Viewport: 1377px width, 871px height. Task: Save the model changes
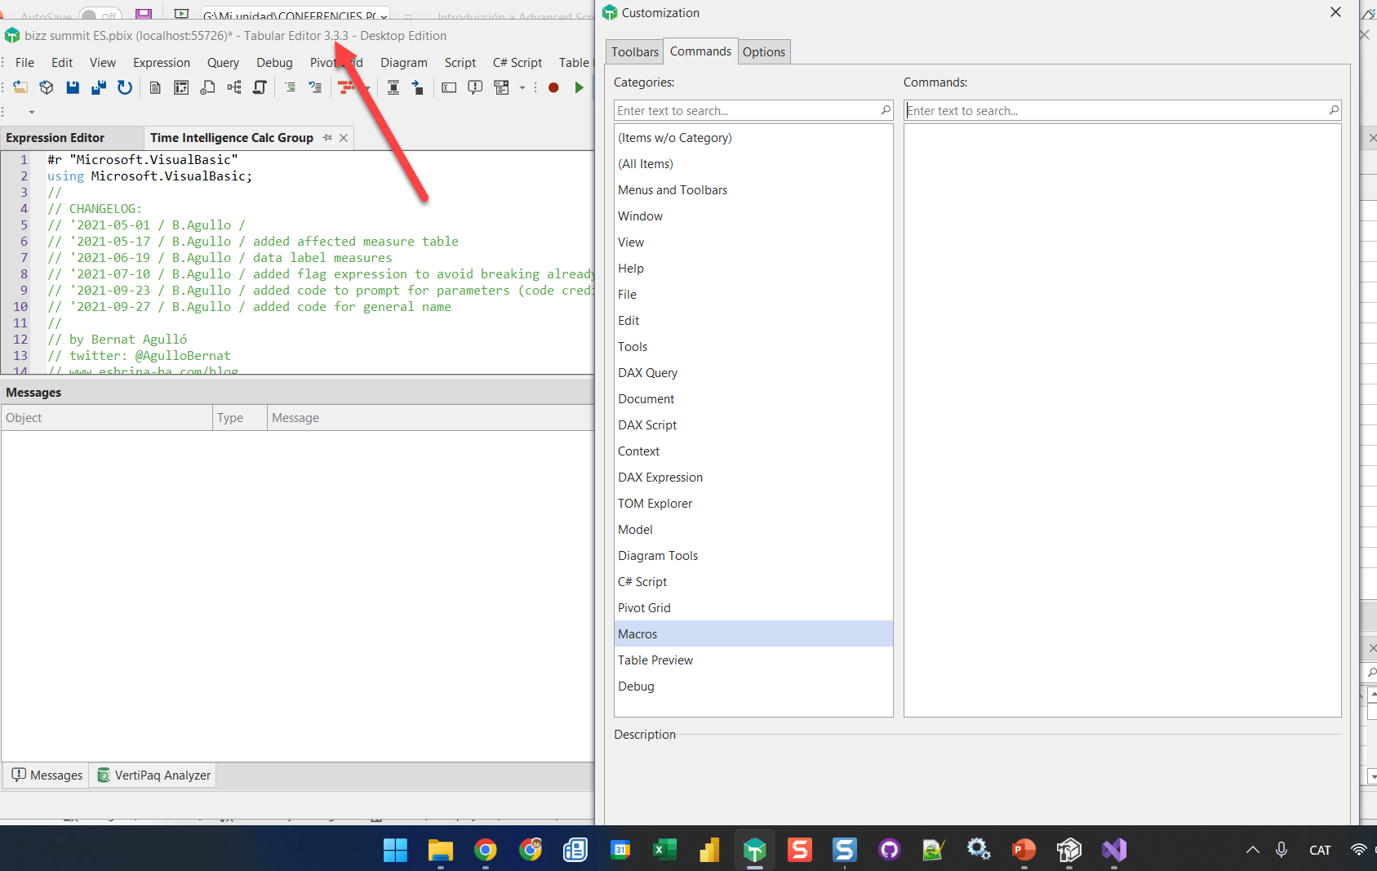coord(73,87)
